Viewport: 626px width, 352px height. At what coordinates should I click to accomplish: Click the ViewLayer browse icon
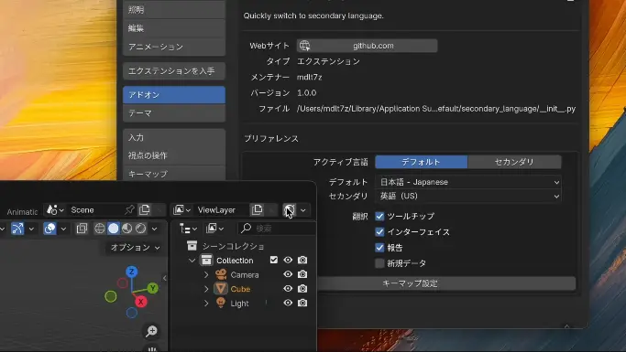181,210
